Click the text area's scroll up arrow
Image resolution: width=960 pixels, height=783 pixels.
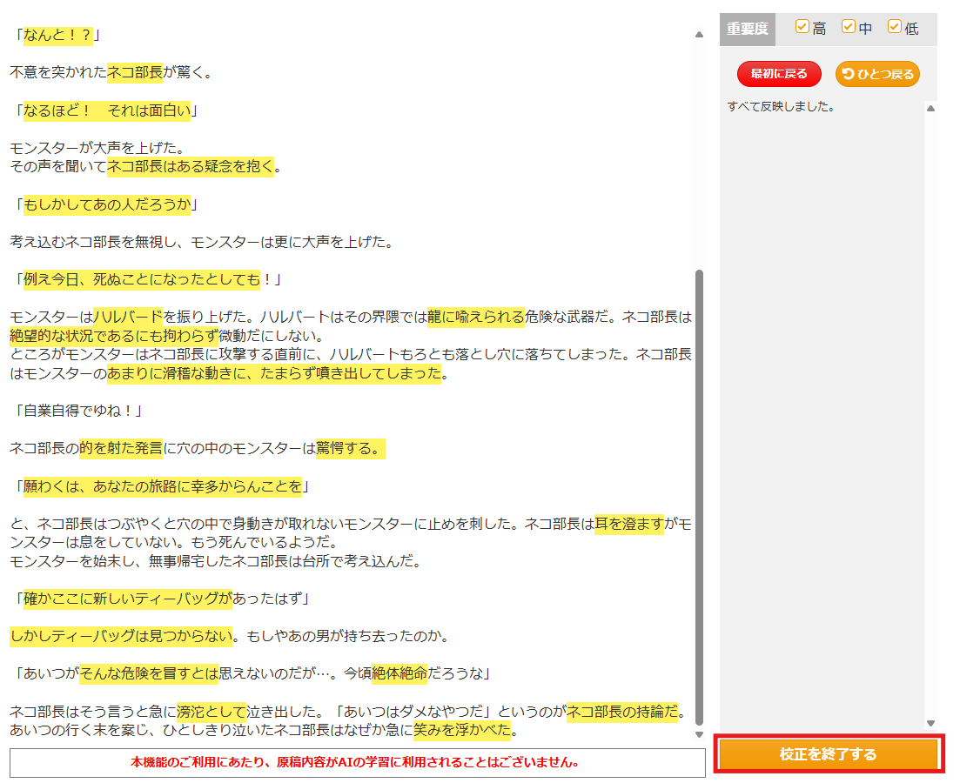click(x=699, y=35)
